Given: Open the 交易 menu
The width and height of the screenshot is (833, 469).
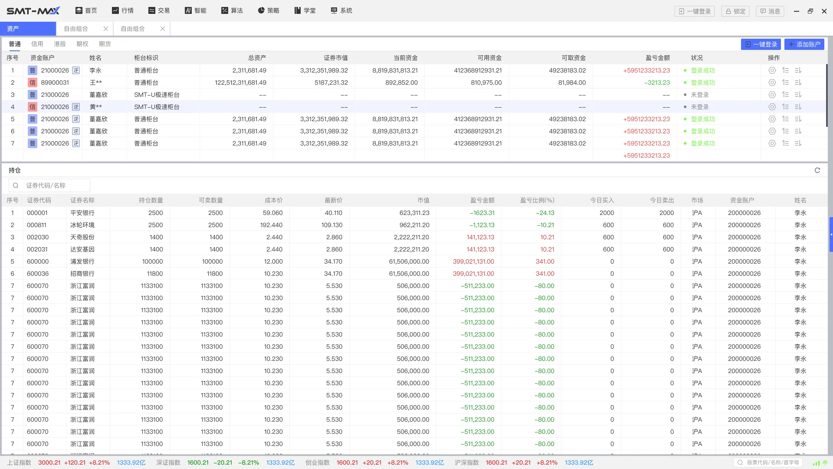Looking at the screenshot, I should tap(159, 10).
